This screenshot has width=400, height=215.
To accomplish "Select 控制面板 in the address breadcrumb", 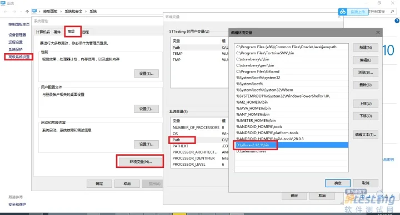I will pyautogui.click(x=50, y=12).
